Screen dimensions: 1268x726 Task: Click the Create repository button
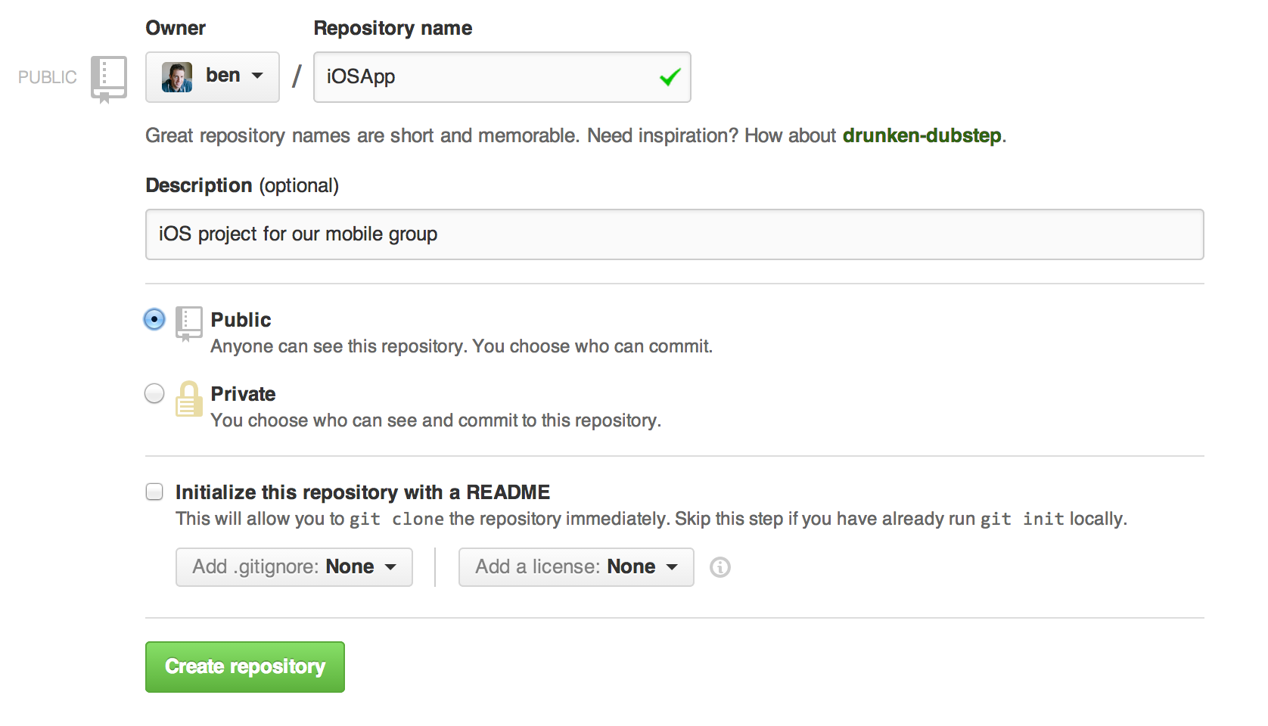[x=244, y=667]
